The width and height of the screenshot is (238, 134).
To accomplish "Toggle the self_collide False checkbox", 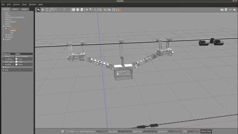I will pyautogui.click(x=16, y=62).
